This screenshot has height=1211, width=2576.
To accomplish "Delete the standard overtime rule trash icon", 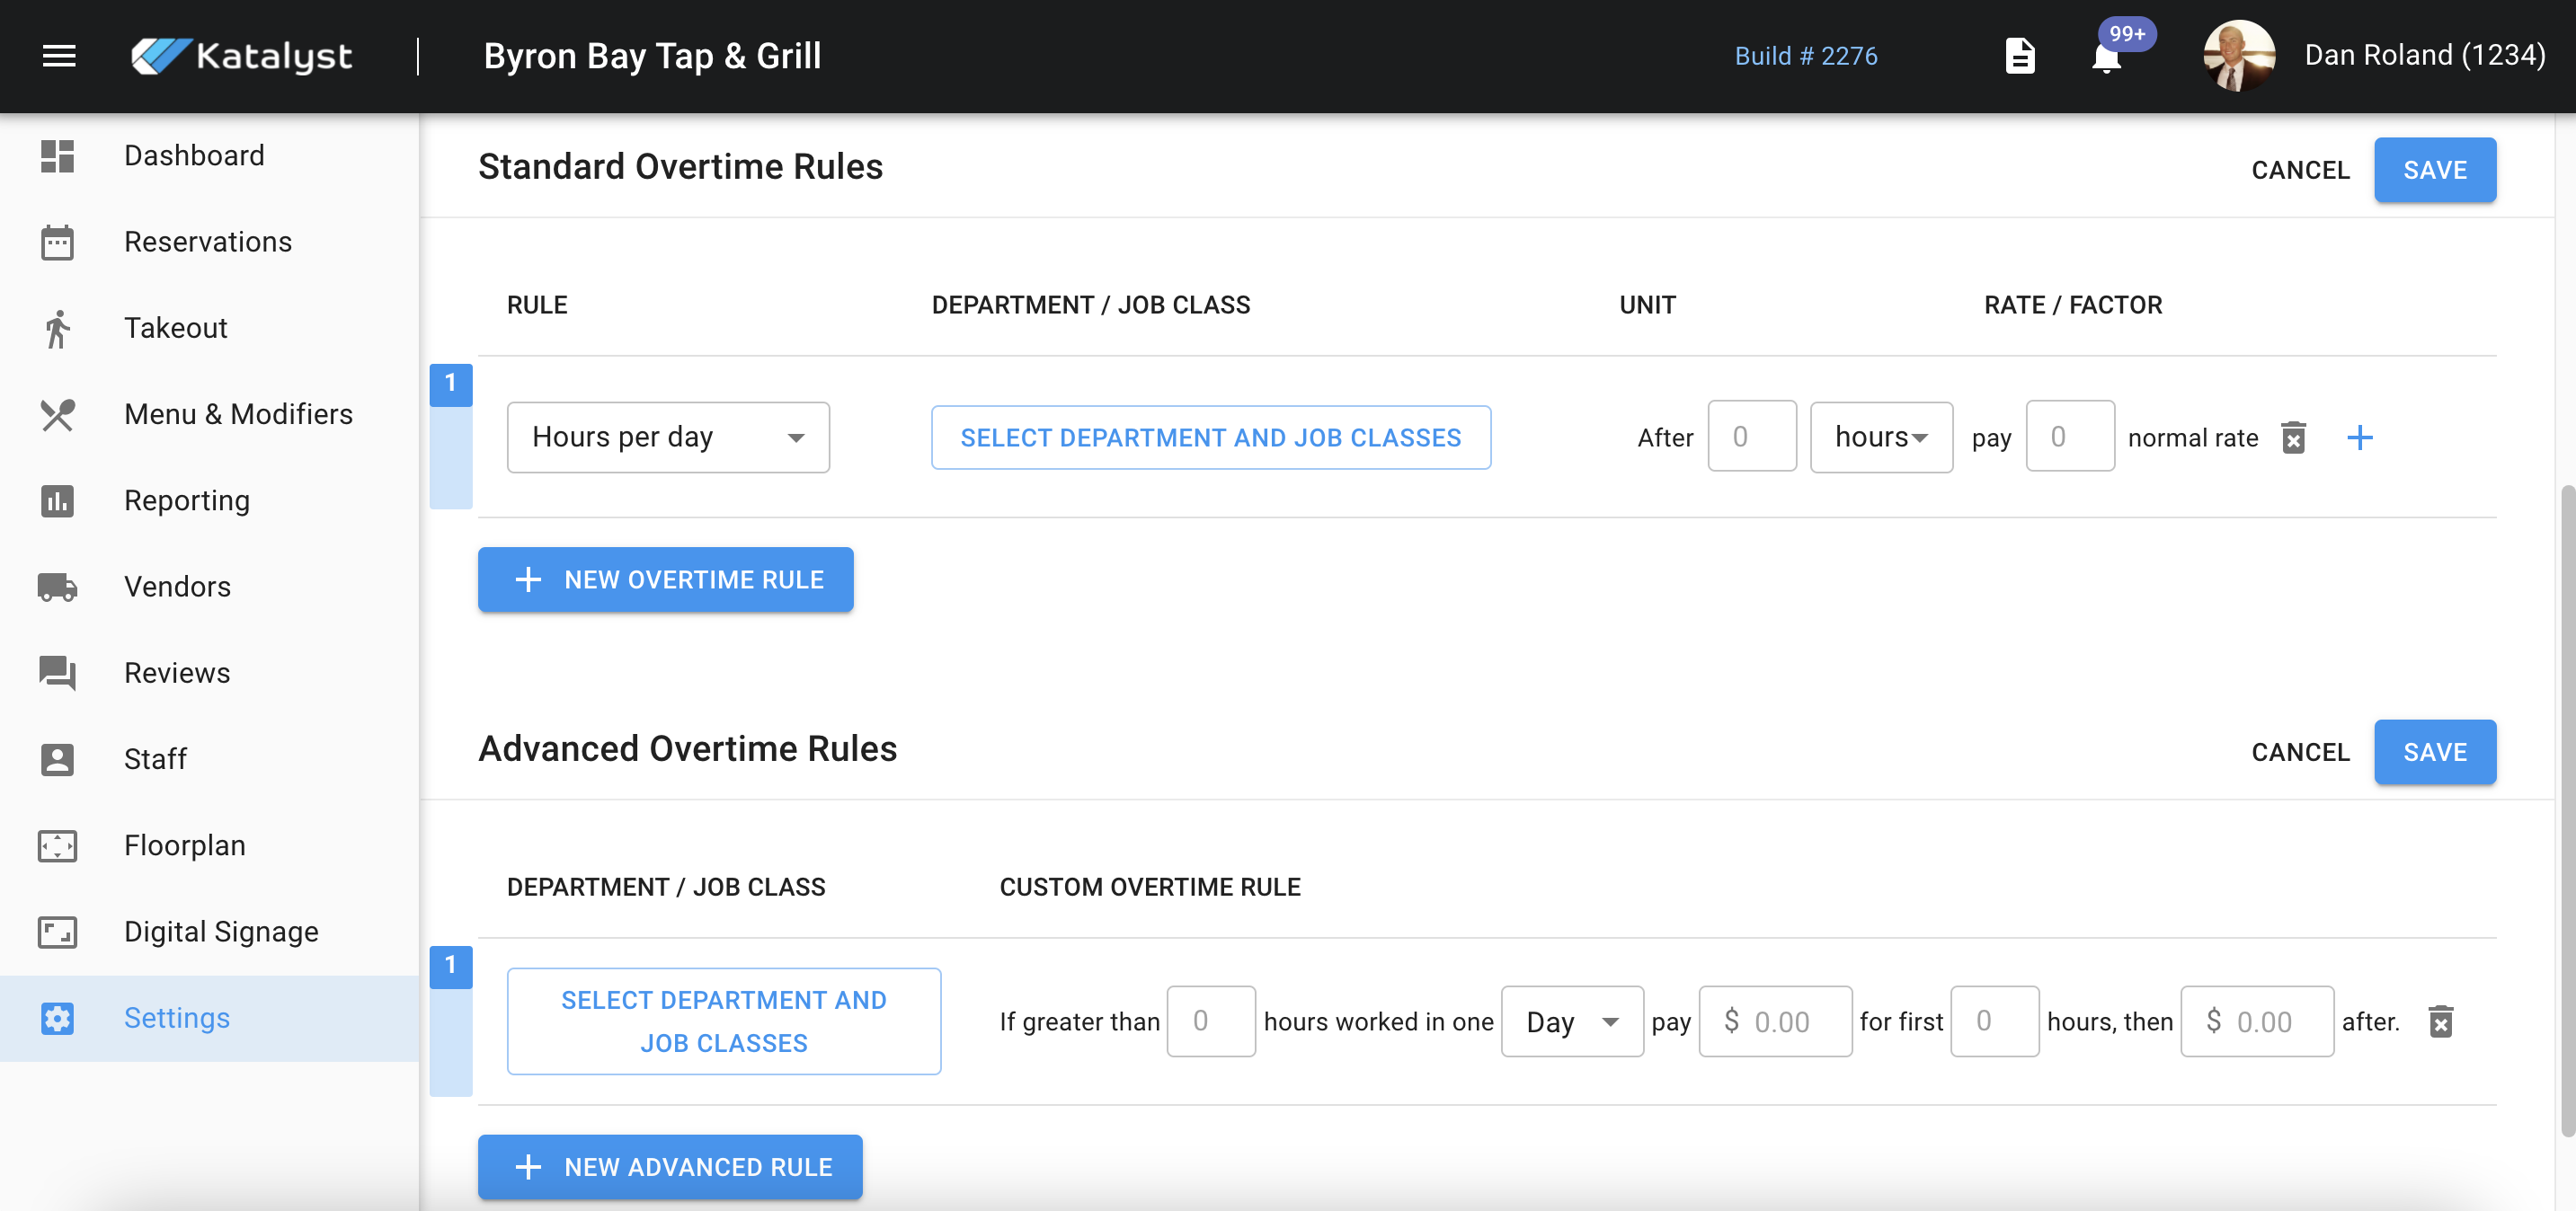I will (x=2293, y=438).
